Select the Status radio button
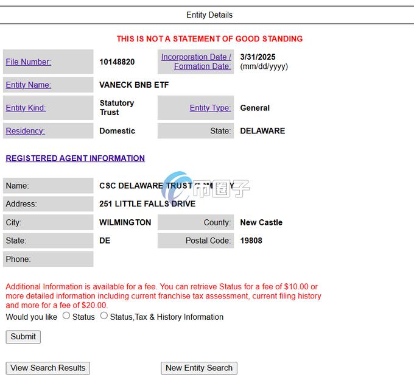Viewport: 414px width, 377px height. tap(66, 315)
